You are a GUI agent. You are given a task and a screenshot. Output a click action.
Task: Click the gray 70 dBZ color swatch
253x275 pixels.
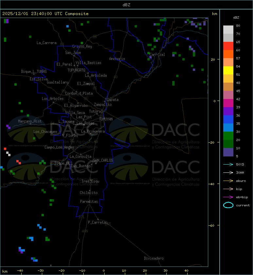click(x=228, y=38)
